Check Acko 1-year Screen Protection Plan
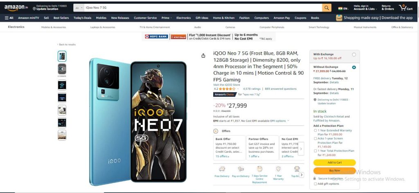 (x=315, y=138)
